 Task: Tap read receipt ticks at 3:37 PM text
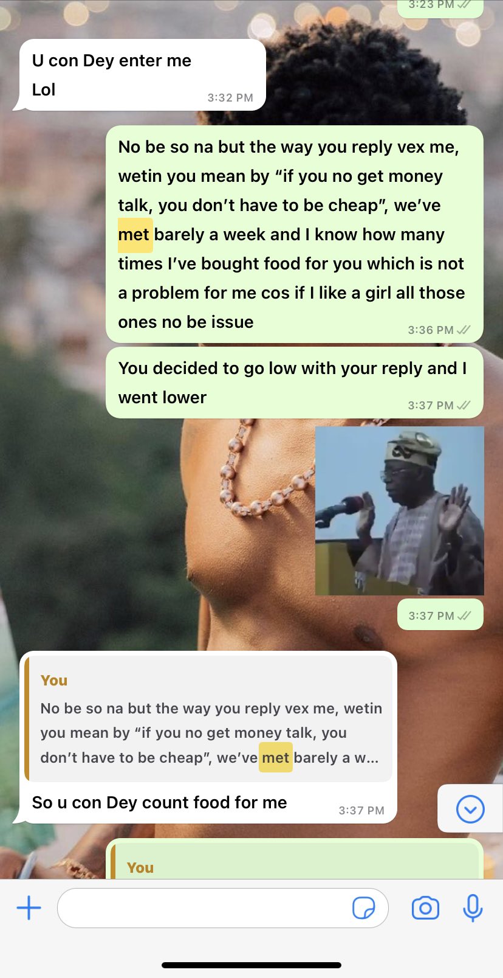tap(464, 405)
